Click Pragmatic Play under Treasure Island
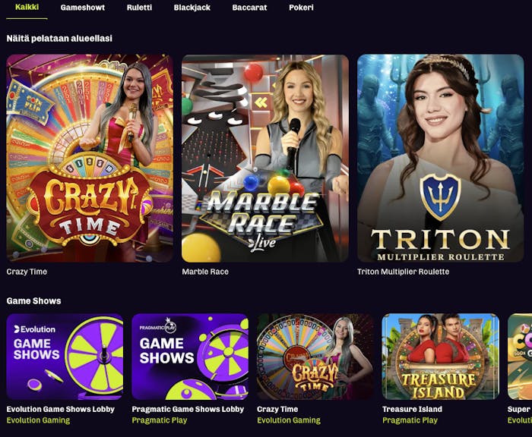This screenshot has width=532, height=437. tap(410, 420)
